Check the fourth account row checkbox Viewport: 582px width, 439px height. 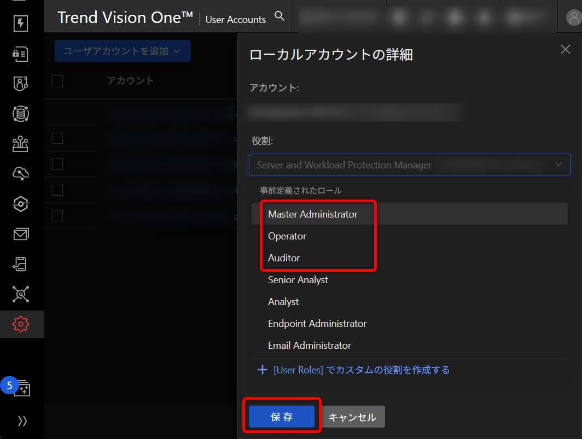coord(57,216)
